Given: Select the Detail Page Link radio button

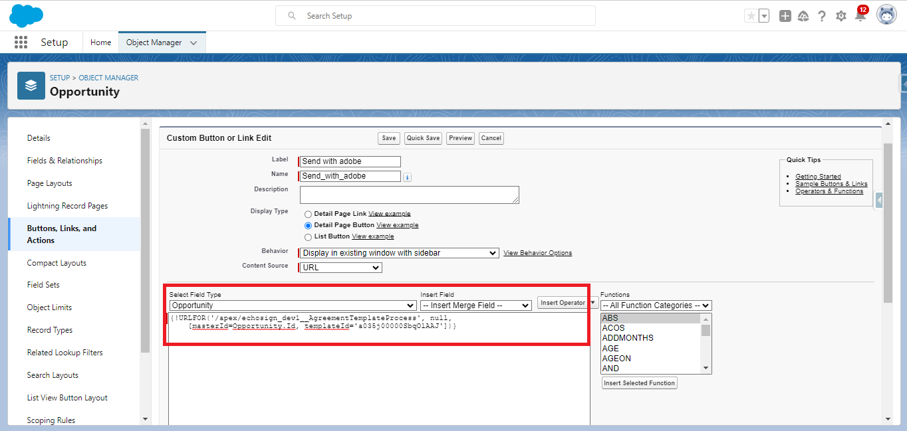Looking at the screenshot, I should coord(308,215).
